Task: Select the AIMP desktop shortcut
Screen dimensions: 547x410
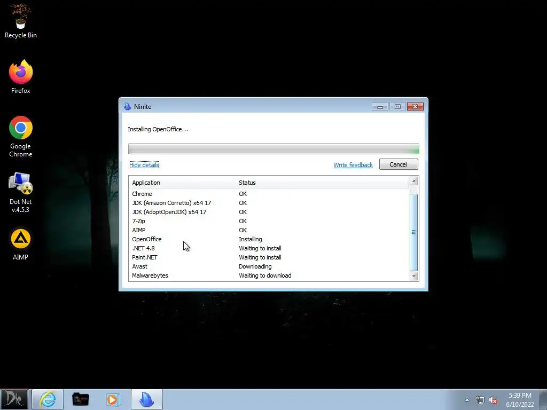Action: point(21,244)
